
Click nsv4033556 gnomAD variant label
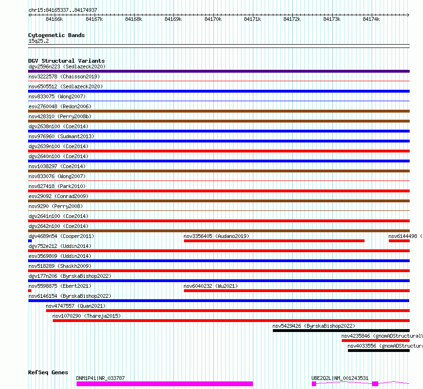[385, 346]
